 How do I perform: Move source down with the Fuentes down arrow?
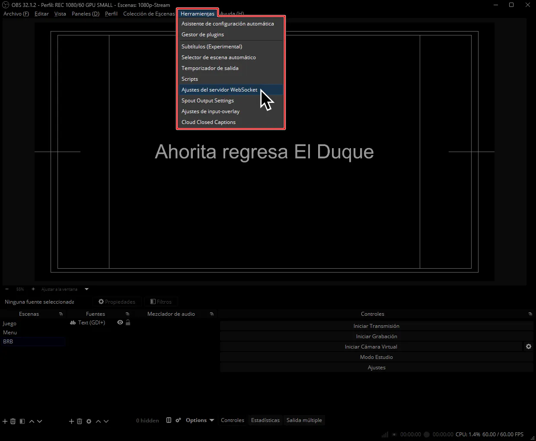pyautogui.click(x=106, y=421)
